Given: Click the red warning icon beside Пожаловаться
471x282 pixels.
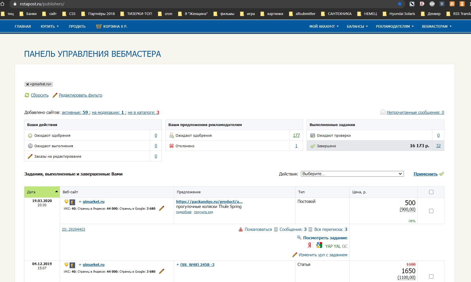Looking at the screenshot, I should (x=241, y=229).
